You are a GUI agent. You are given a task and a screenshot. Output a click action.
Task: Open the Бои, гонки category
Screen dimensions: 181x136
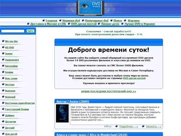[11, 78]
